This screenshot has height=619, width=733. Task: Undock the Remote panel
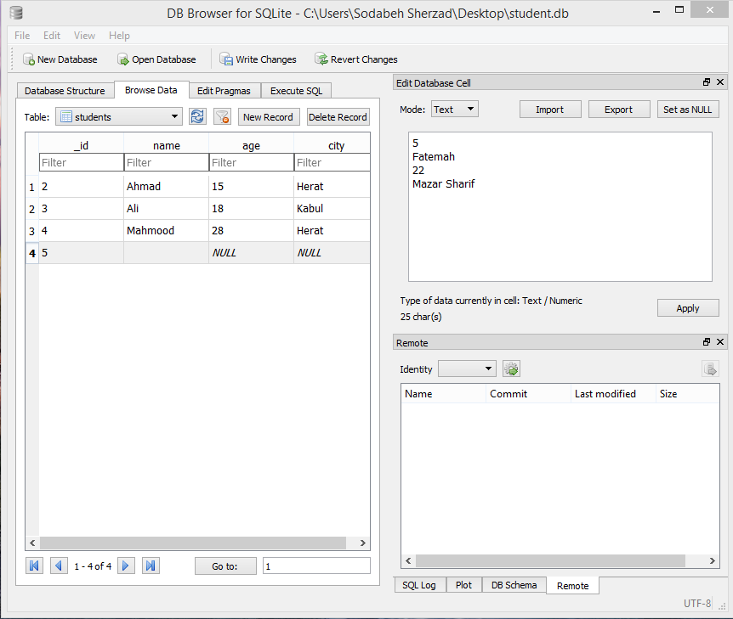click(x=707, y=342)
